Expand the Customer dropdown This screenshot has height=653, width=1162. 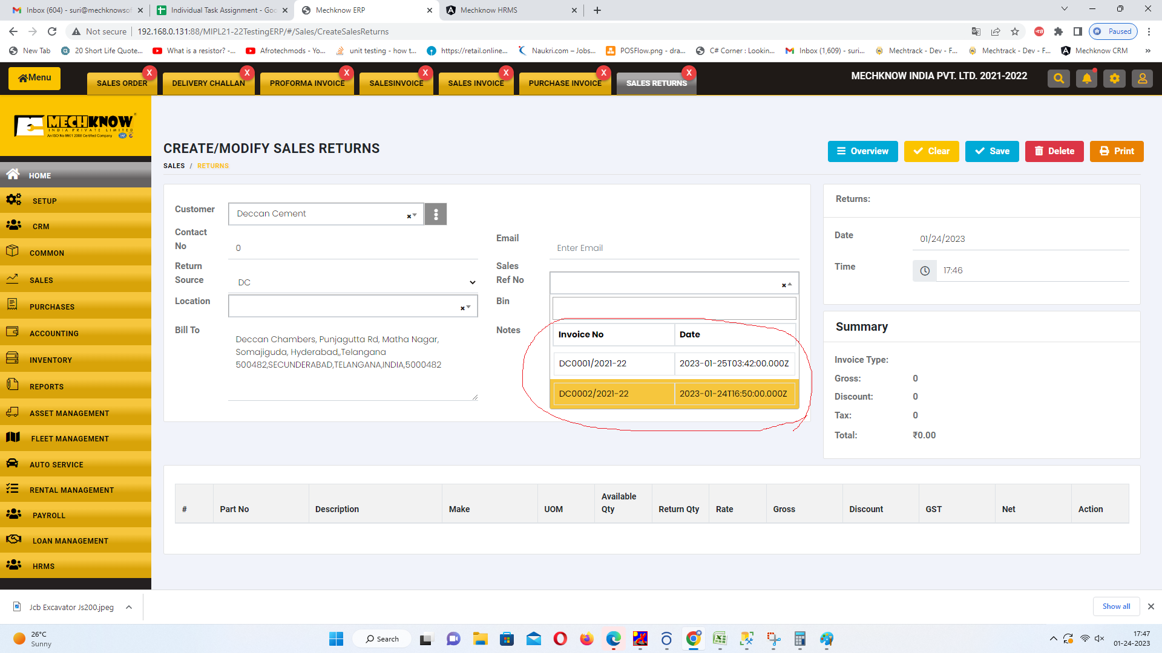[415, 215]
